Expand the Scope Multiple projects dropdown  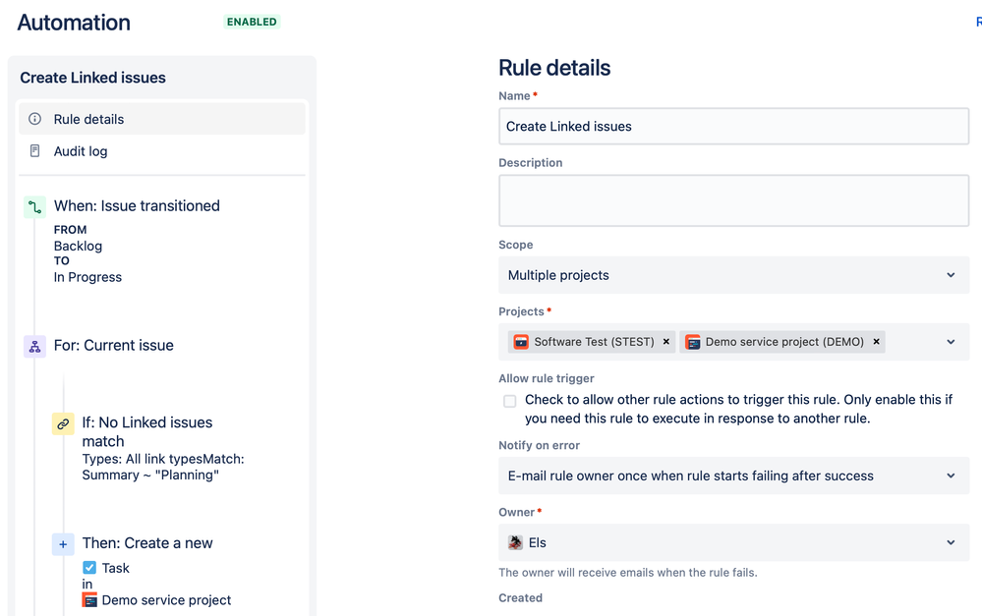tap(733, 275)
